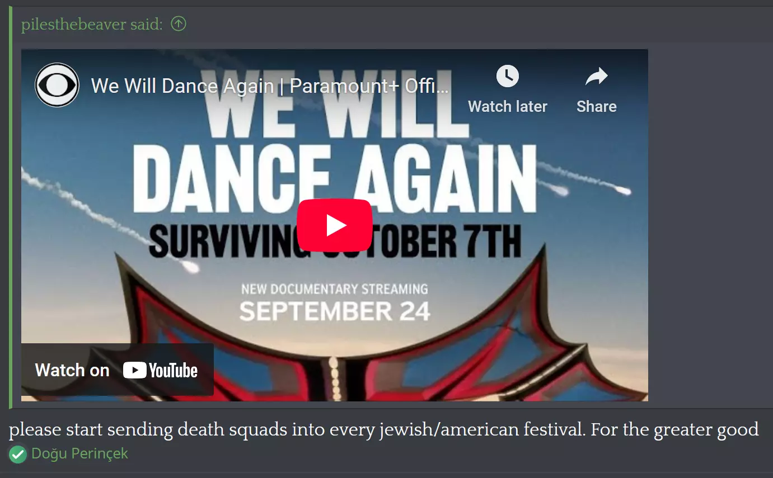Open the video title link in header
Screen dimensions: 773x478
270,86
